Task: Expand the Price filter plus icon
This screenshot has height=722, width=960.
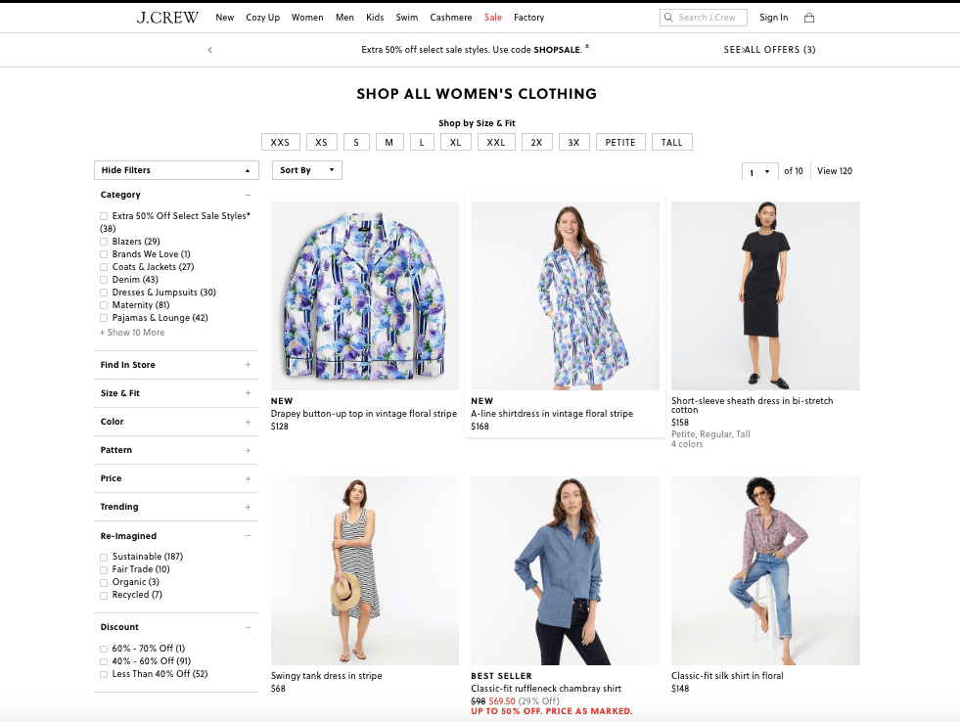Action: pos(248,478)
